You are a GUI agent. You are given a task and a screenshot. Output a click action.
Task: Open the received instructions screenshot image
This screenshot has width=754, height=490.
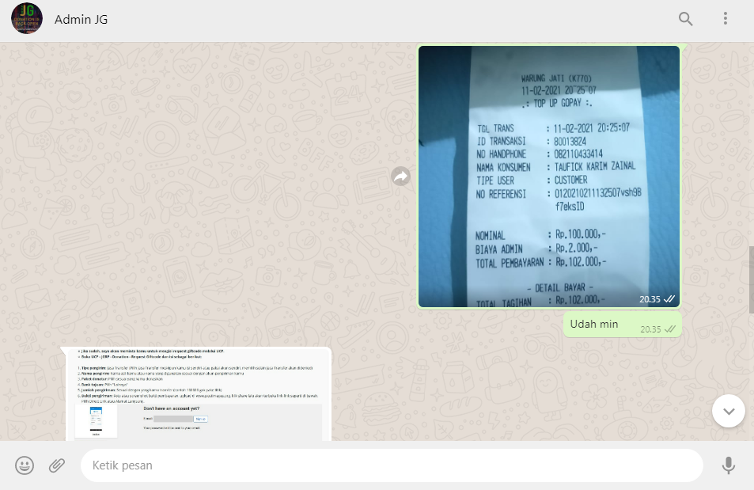click(x=199, y=394)
